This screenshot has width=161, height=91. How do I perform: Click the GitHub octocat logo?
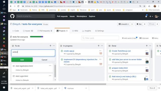tap(12, 16)
